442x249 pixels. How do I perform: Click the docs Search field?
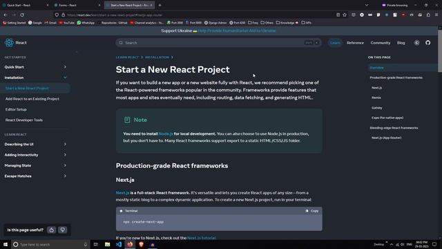(x=219, y=43)
